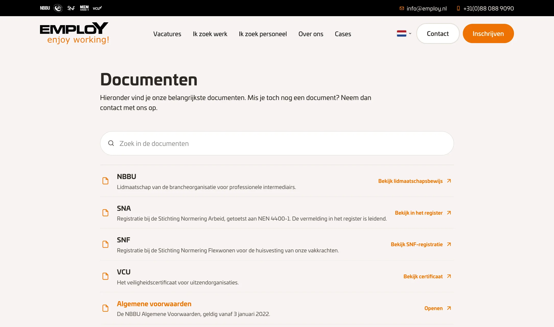The width and height of the screenshot is (554, 327).
Task: Click the SNF document heading
Action: pyautogui.click(x=124, y=240)
